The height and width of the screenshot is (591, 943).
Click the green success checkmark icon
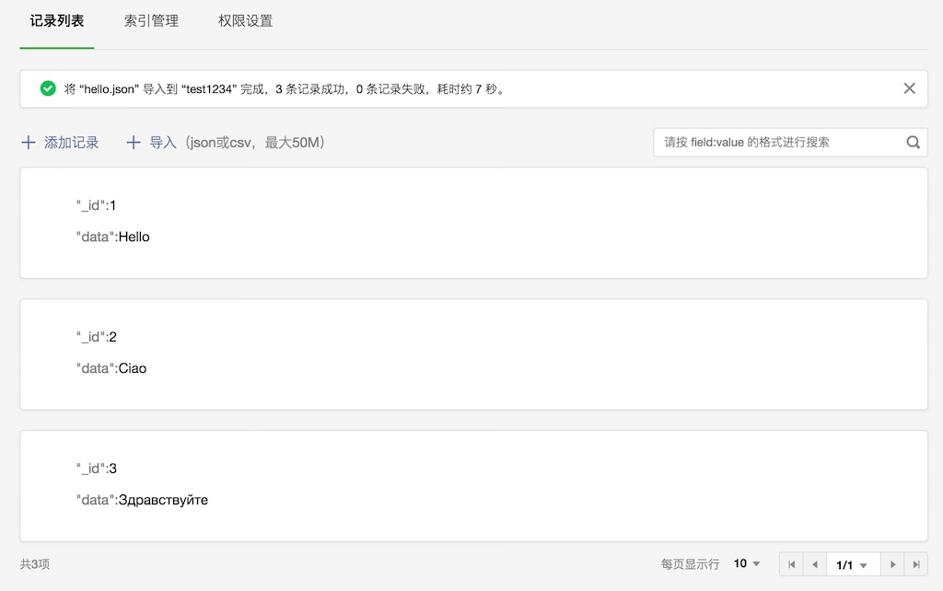(48, 88)
